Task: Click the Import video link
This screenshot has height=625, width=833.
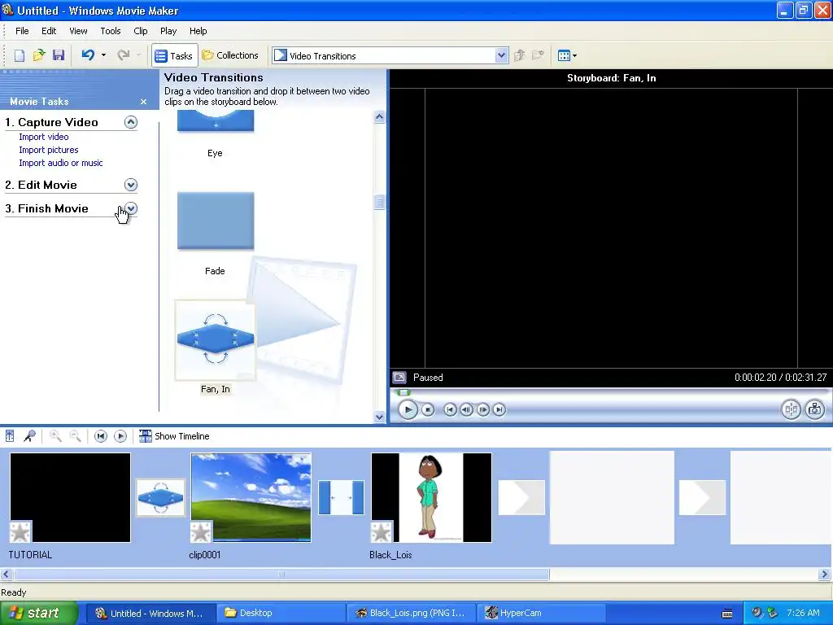Action: pyautogui.click(x=44, y=137)
